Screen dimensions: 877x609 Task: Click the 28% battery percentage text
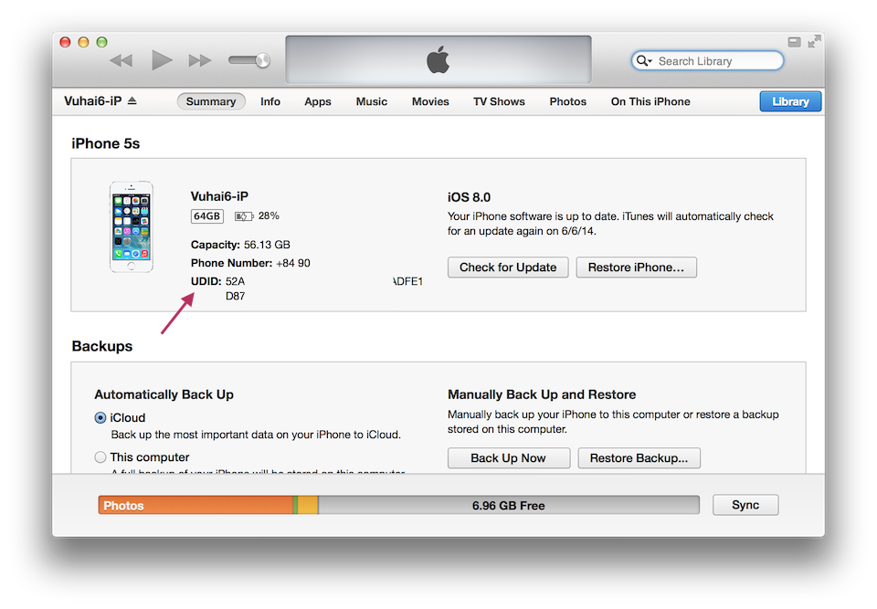click(269, 215)
